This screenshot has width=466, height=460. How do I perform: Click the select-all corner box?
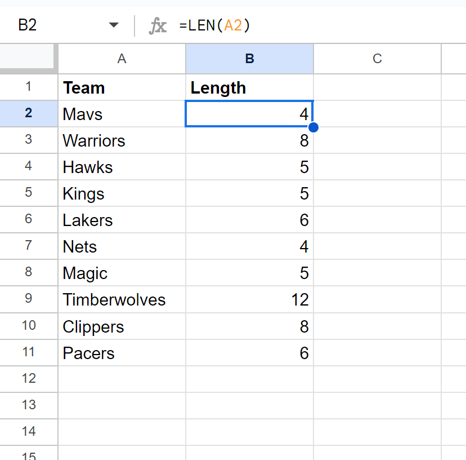pyautogui.click(x=28, y=57)
